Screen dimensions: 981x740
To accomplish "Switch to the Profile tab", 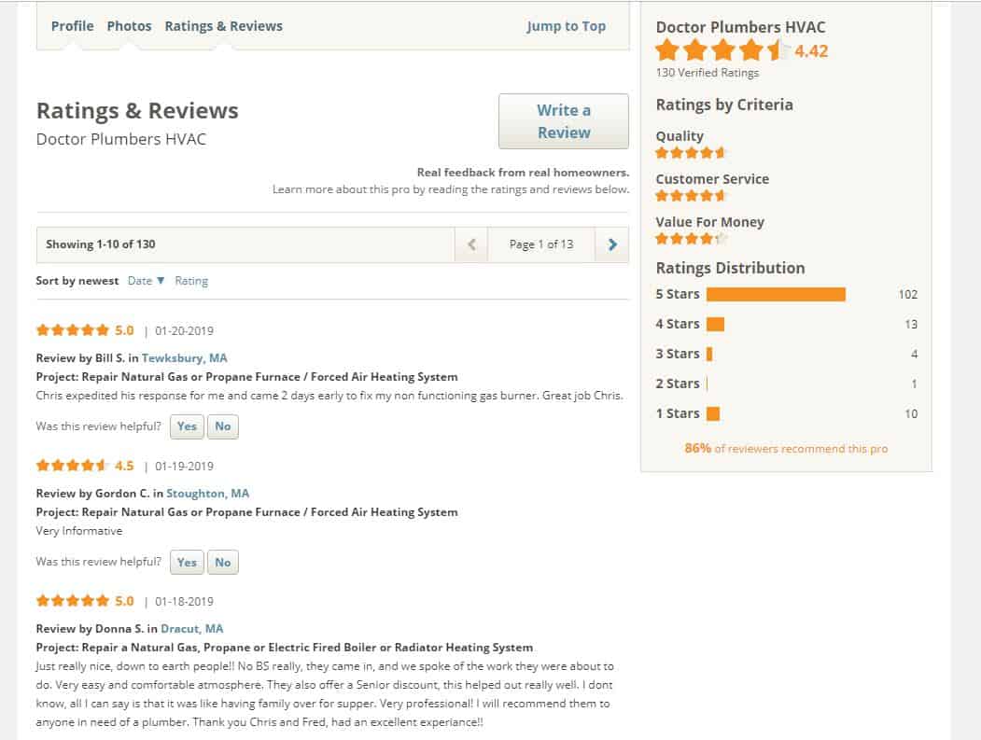I will point(72,26).
